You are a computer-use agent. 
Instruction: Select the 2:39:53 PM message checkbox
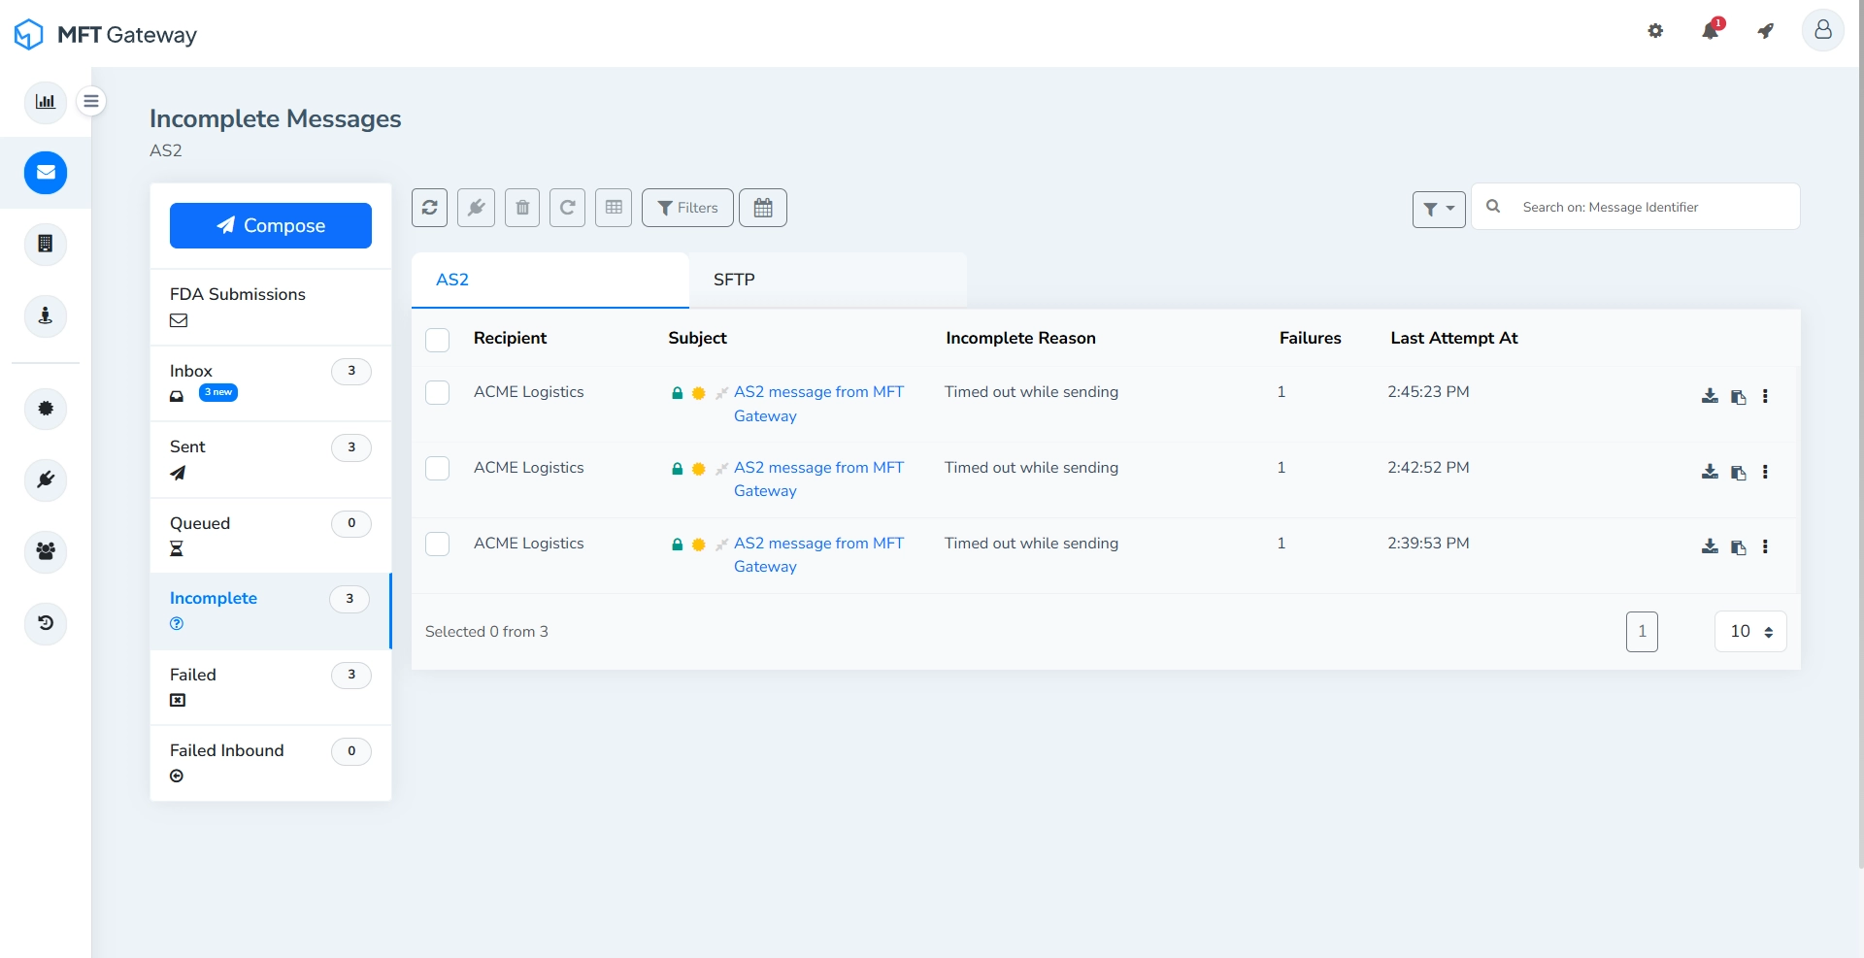coord(438,544)
